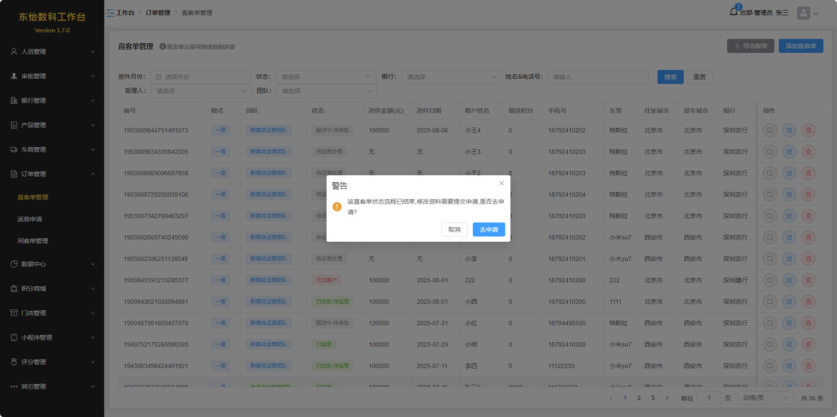Click the 姓名&电话号 input field

[598, 77]
